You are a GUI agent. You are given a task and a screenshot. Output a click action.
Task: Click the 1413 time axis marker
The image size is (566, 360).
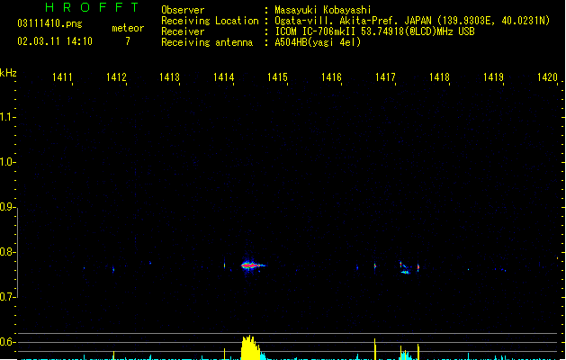click(170, 77)
